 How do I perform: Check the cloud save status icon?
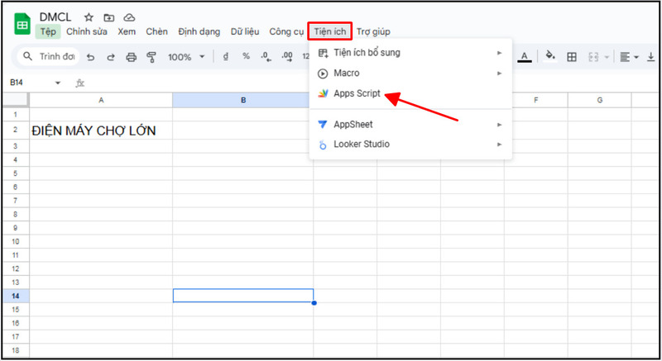click(x=129, y=17)
